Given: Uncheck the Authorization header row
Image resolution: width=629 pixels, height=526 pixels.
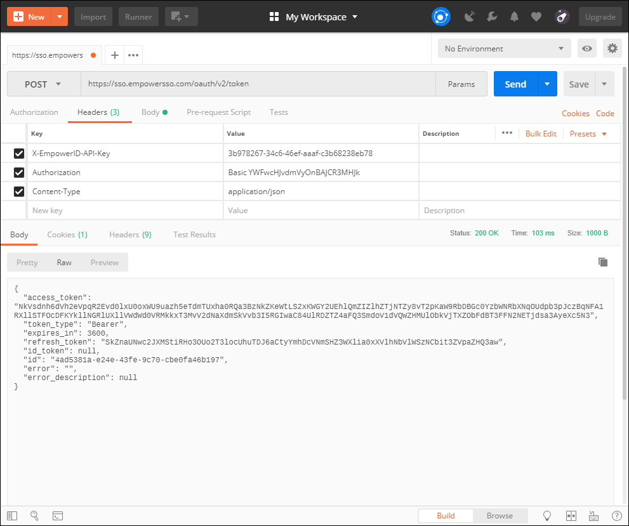Looking at the screenshot, I should click(19, 173).
